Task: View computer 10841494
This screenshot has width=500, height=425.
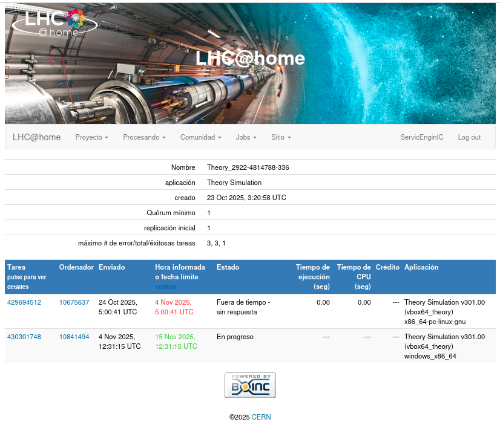Action: pyautogui.click(x=74, y=337)
